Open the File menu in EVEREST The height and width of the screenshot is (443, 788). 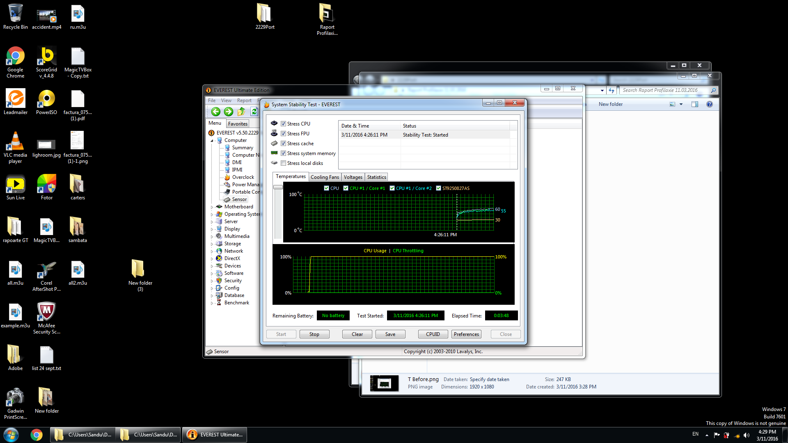[212, 100]
